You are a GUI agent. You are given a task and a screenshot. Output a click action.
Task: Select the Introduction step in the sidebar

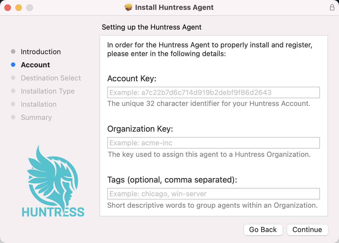pos(40,51)
